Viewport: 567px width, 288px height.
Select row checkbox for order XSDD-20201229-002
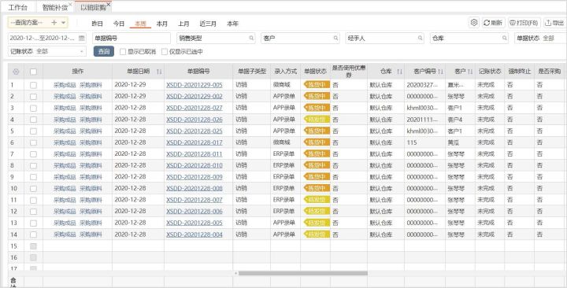pos(33,97)
